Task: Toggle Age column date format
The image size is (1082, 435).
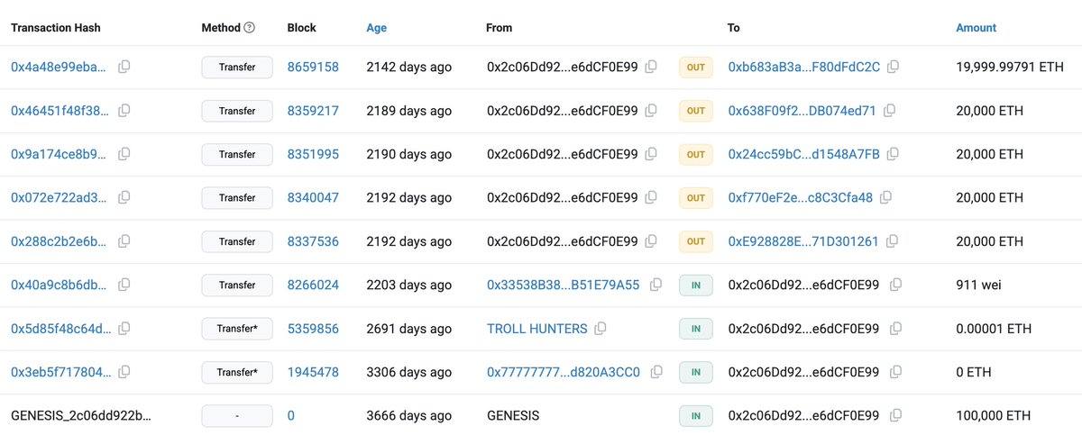Action: tap(376, 28)
